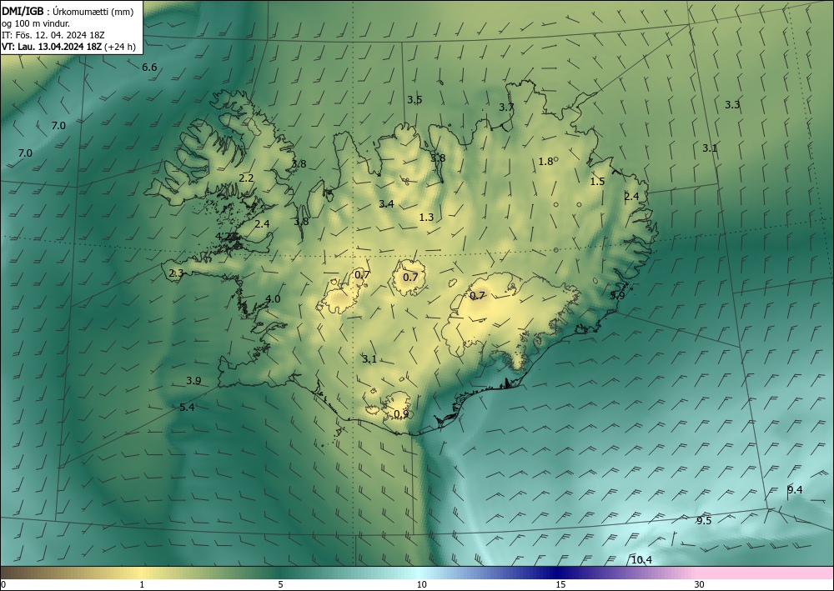Select the 1.8 value label in northeast Iceland
Viewport: 834px width, 591px height.
click(x=545, y=162)
